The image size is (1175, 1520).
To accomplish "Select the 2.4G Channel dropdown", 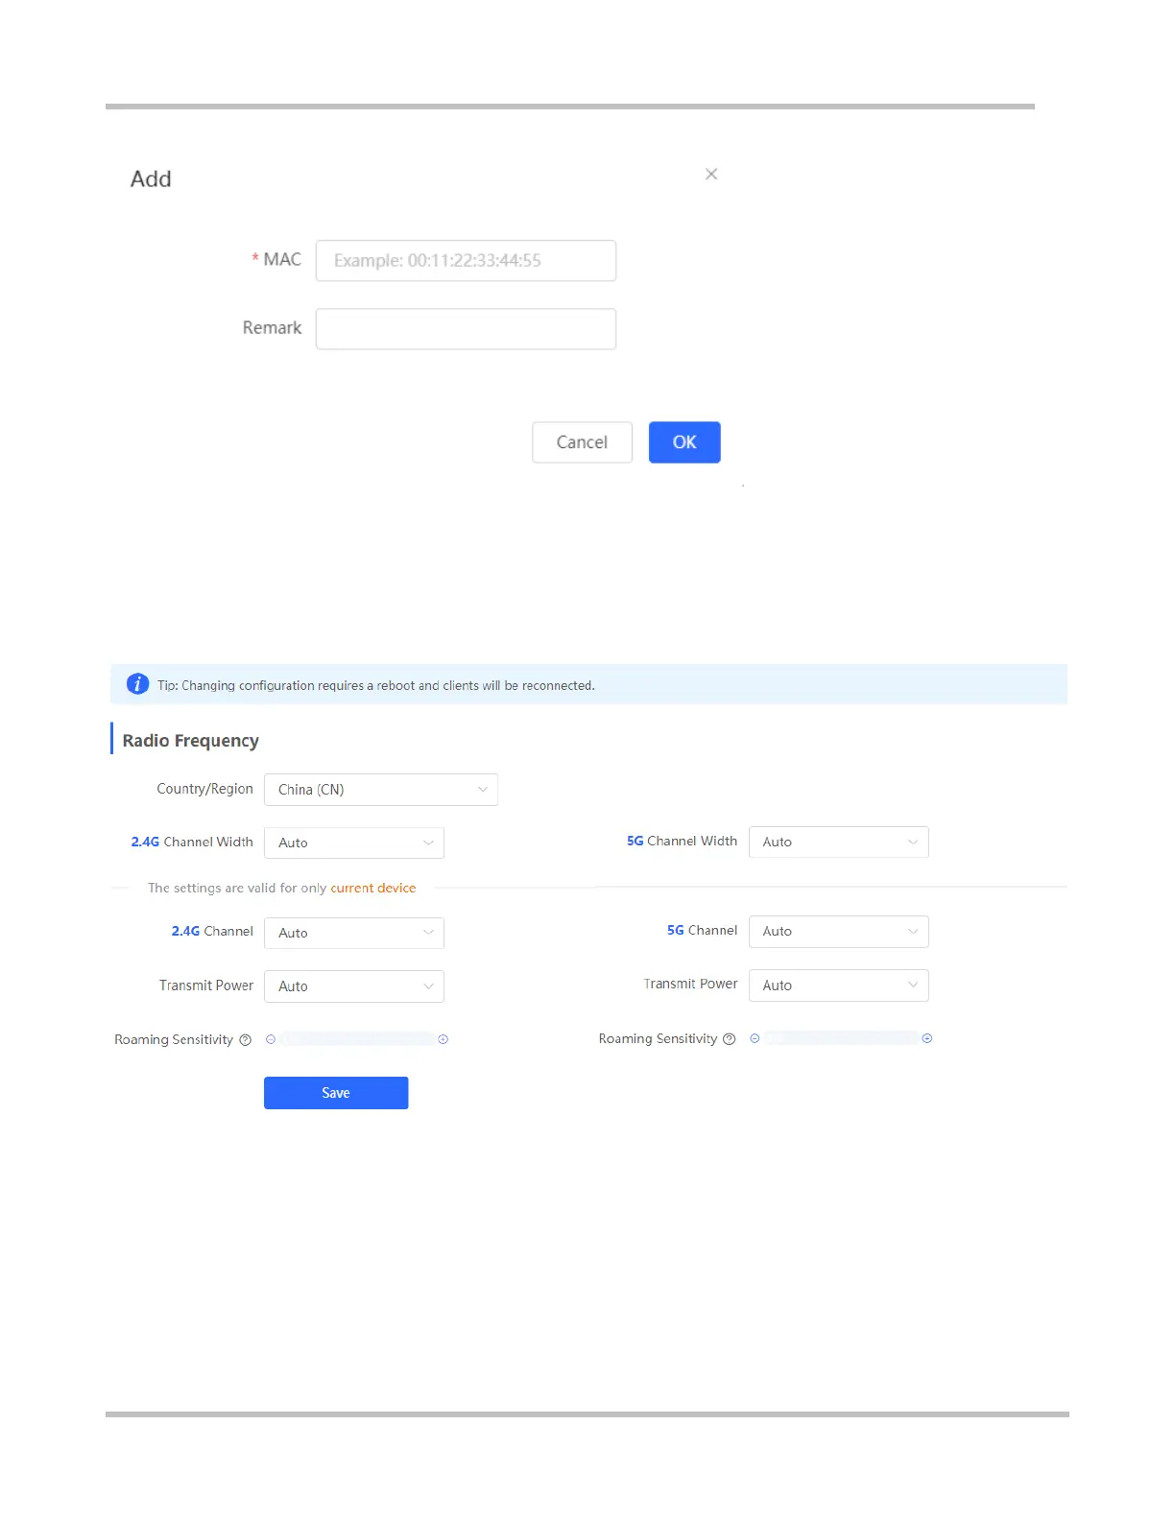I will (x=354, y=933).
